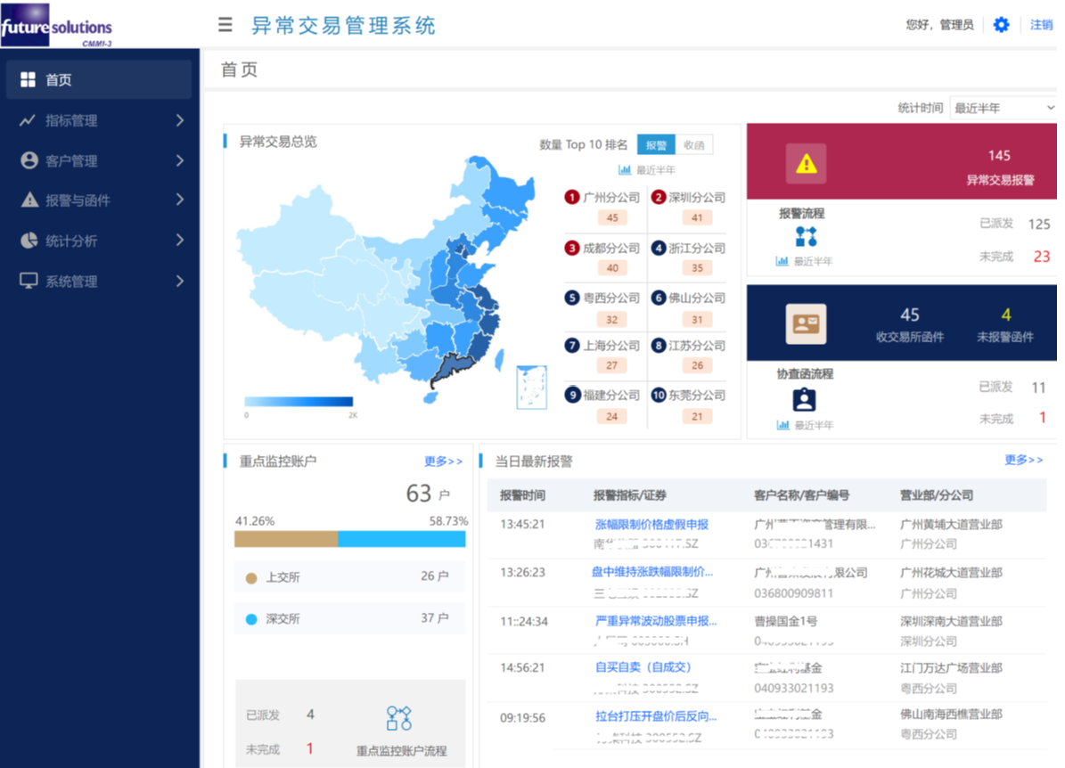Open the 报警流程 workflow icon
Viewport: 1065px width, 768px height.
(806, 236)
